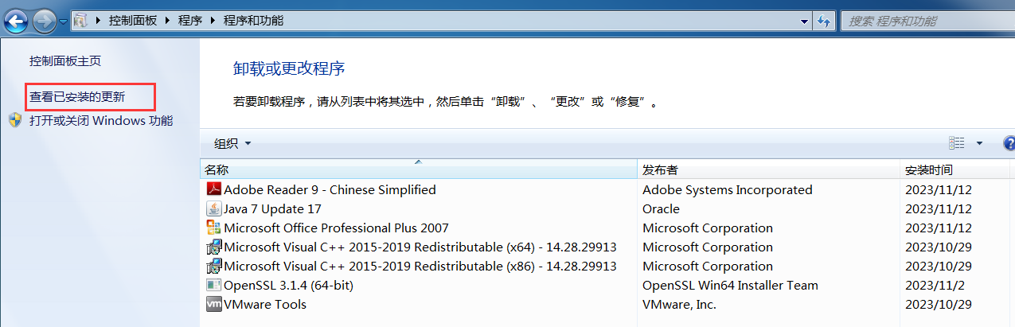
Task: Select Adobe Reader 9 - Chinese Simplified
Action: click(330, 189)
